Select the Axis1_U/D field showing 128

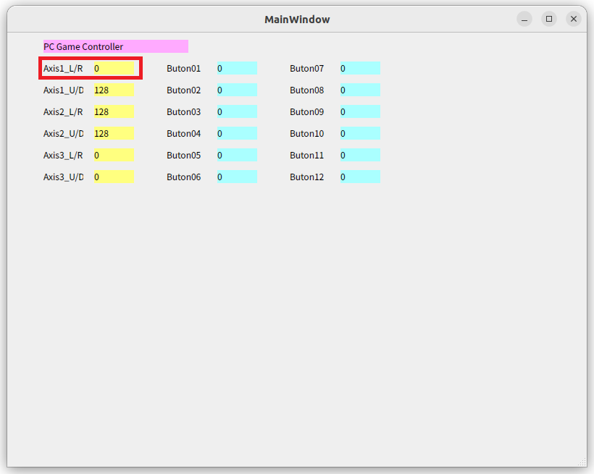(112, 90)
